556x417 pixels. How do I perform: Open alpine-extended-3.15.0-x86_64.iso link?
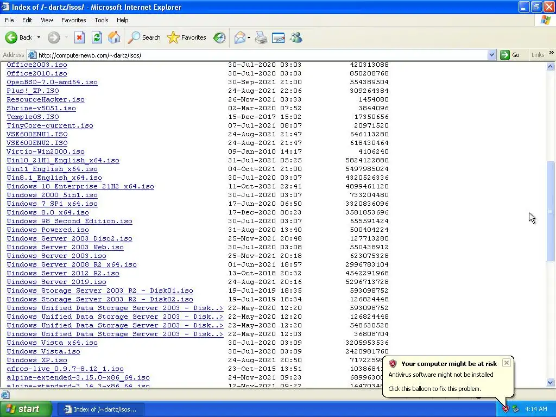(x=78, y=377)
